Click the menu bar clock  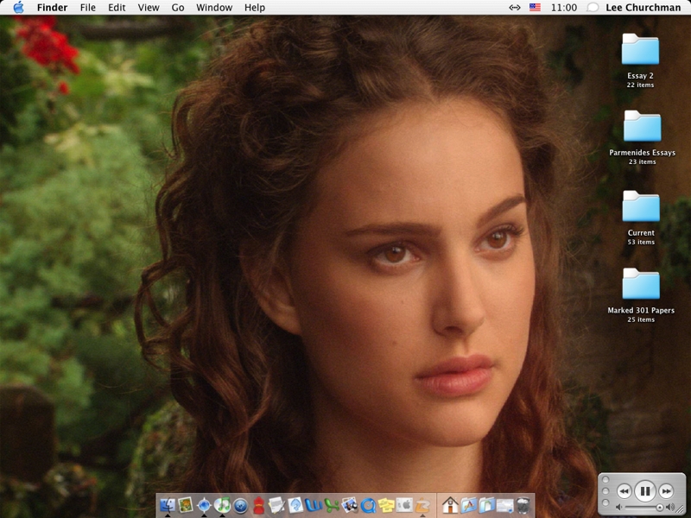563,7
